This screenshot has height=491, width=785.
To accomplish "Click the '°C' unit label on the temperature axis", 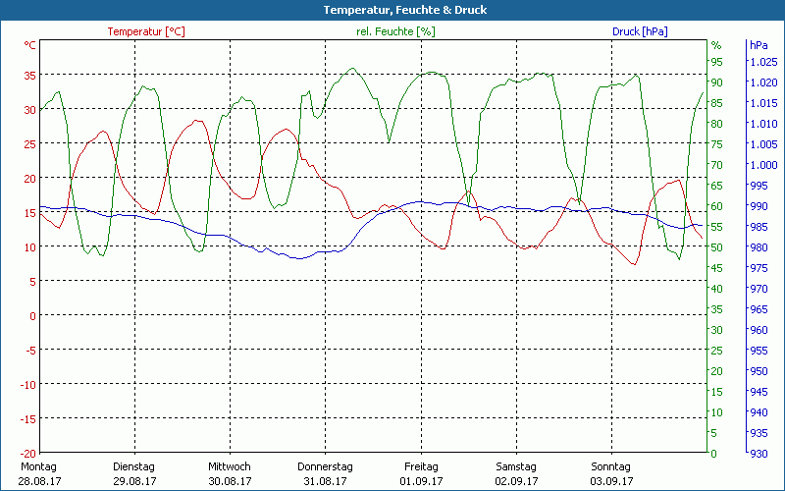I will point(30,45).
